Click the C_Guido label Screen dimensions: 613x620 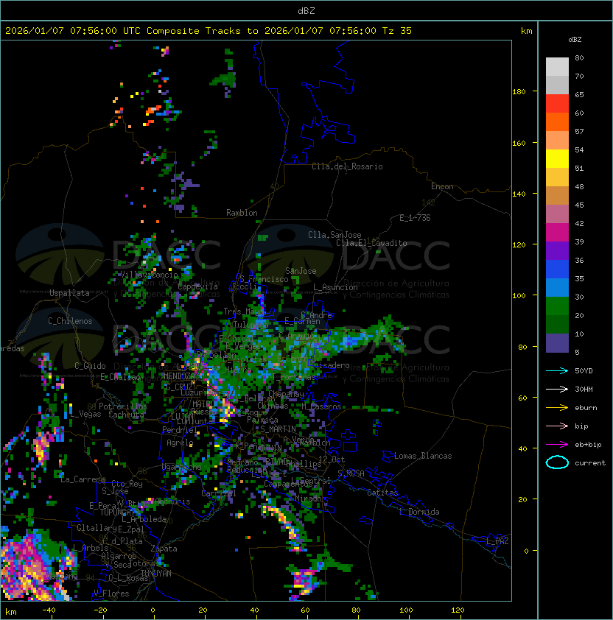90,366
